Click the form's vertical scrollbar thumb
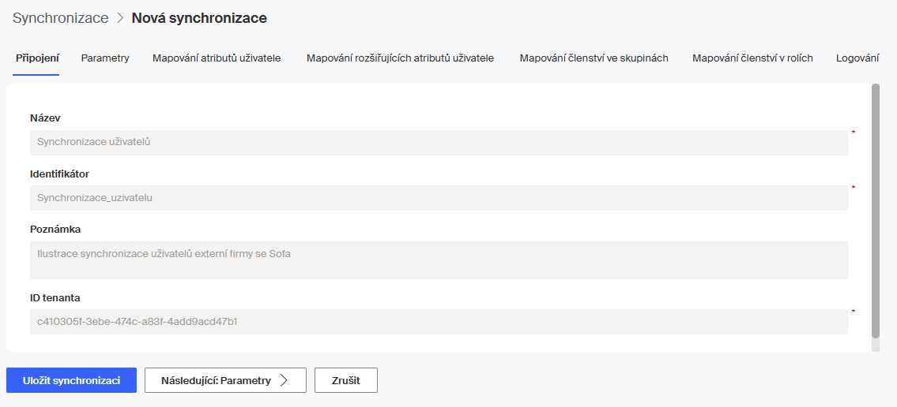This screenshot has width=897, height=407. pos(875,211)
